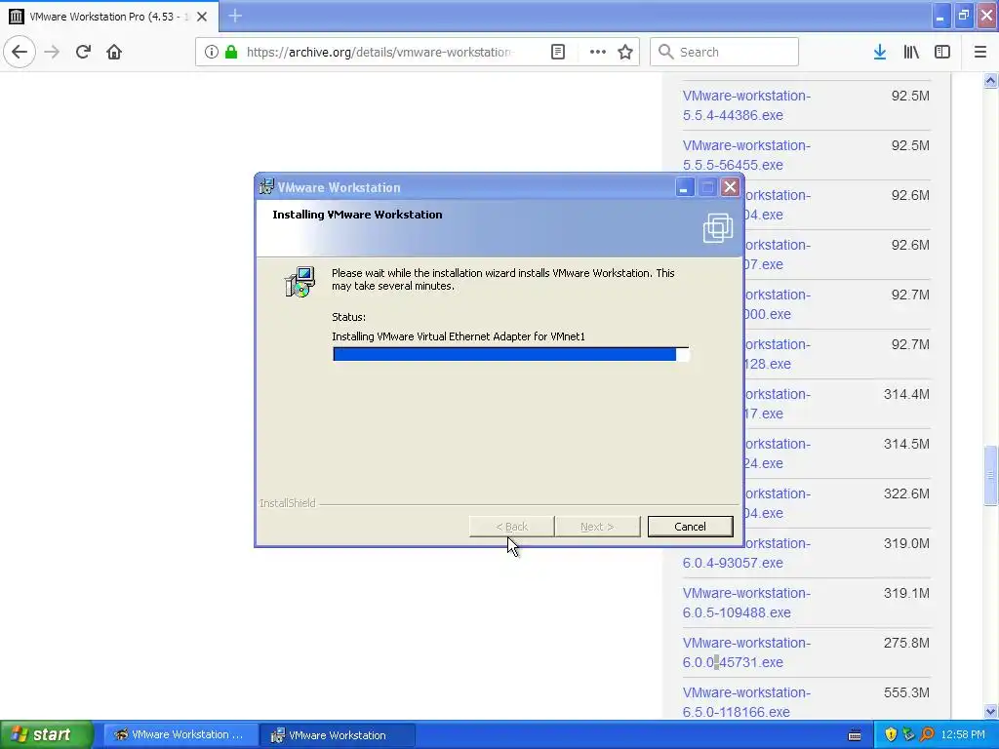The height and width of the screenshot is (749, 999).
Task: Minimize the VMware Workstation installer dialog
Action: point(685,187)
